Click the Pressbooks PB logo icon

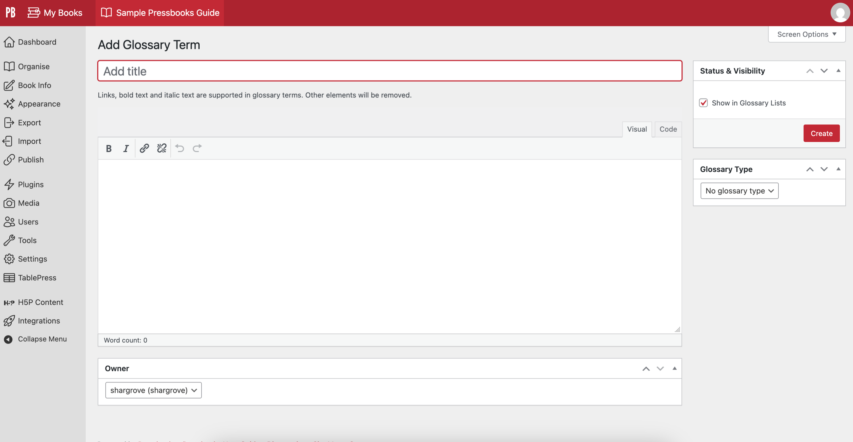(x=11, y=13)
